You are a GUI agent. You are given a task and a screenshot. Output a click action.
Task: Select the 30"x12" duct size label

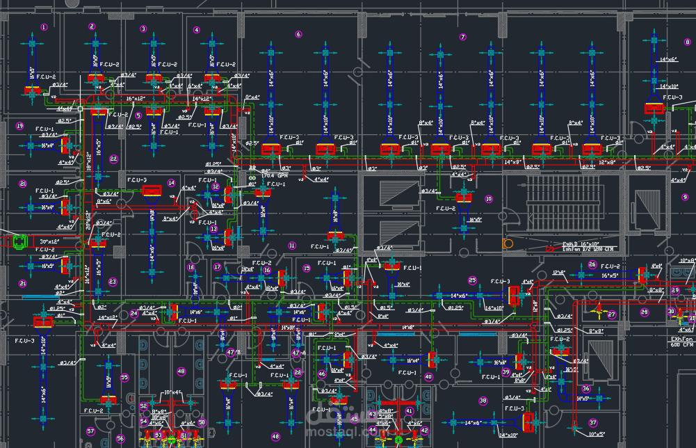tap(49, 241)
